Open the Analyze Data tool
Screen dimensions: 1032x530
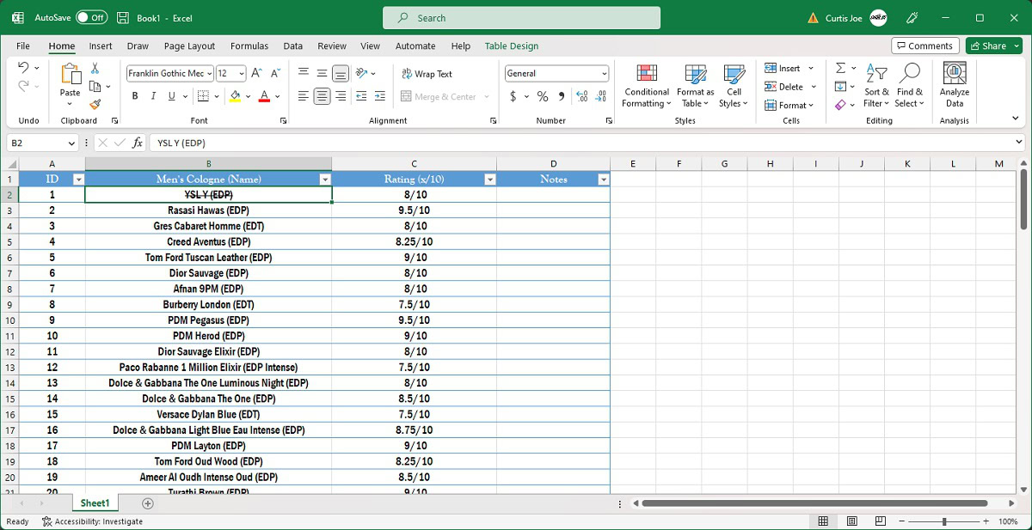click(x=954, y=86)
